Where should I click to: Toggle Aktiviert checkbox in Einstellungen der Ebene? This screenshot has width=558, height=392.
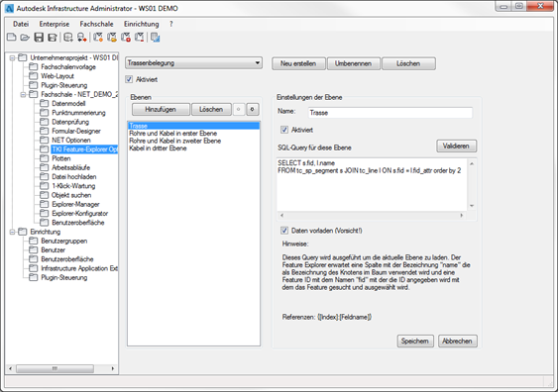click(x=284, y=130)
